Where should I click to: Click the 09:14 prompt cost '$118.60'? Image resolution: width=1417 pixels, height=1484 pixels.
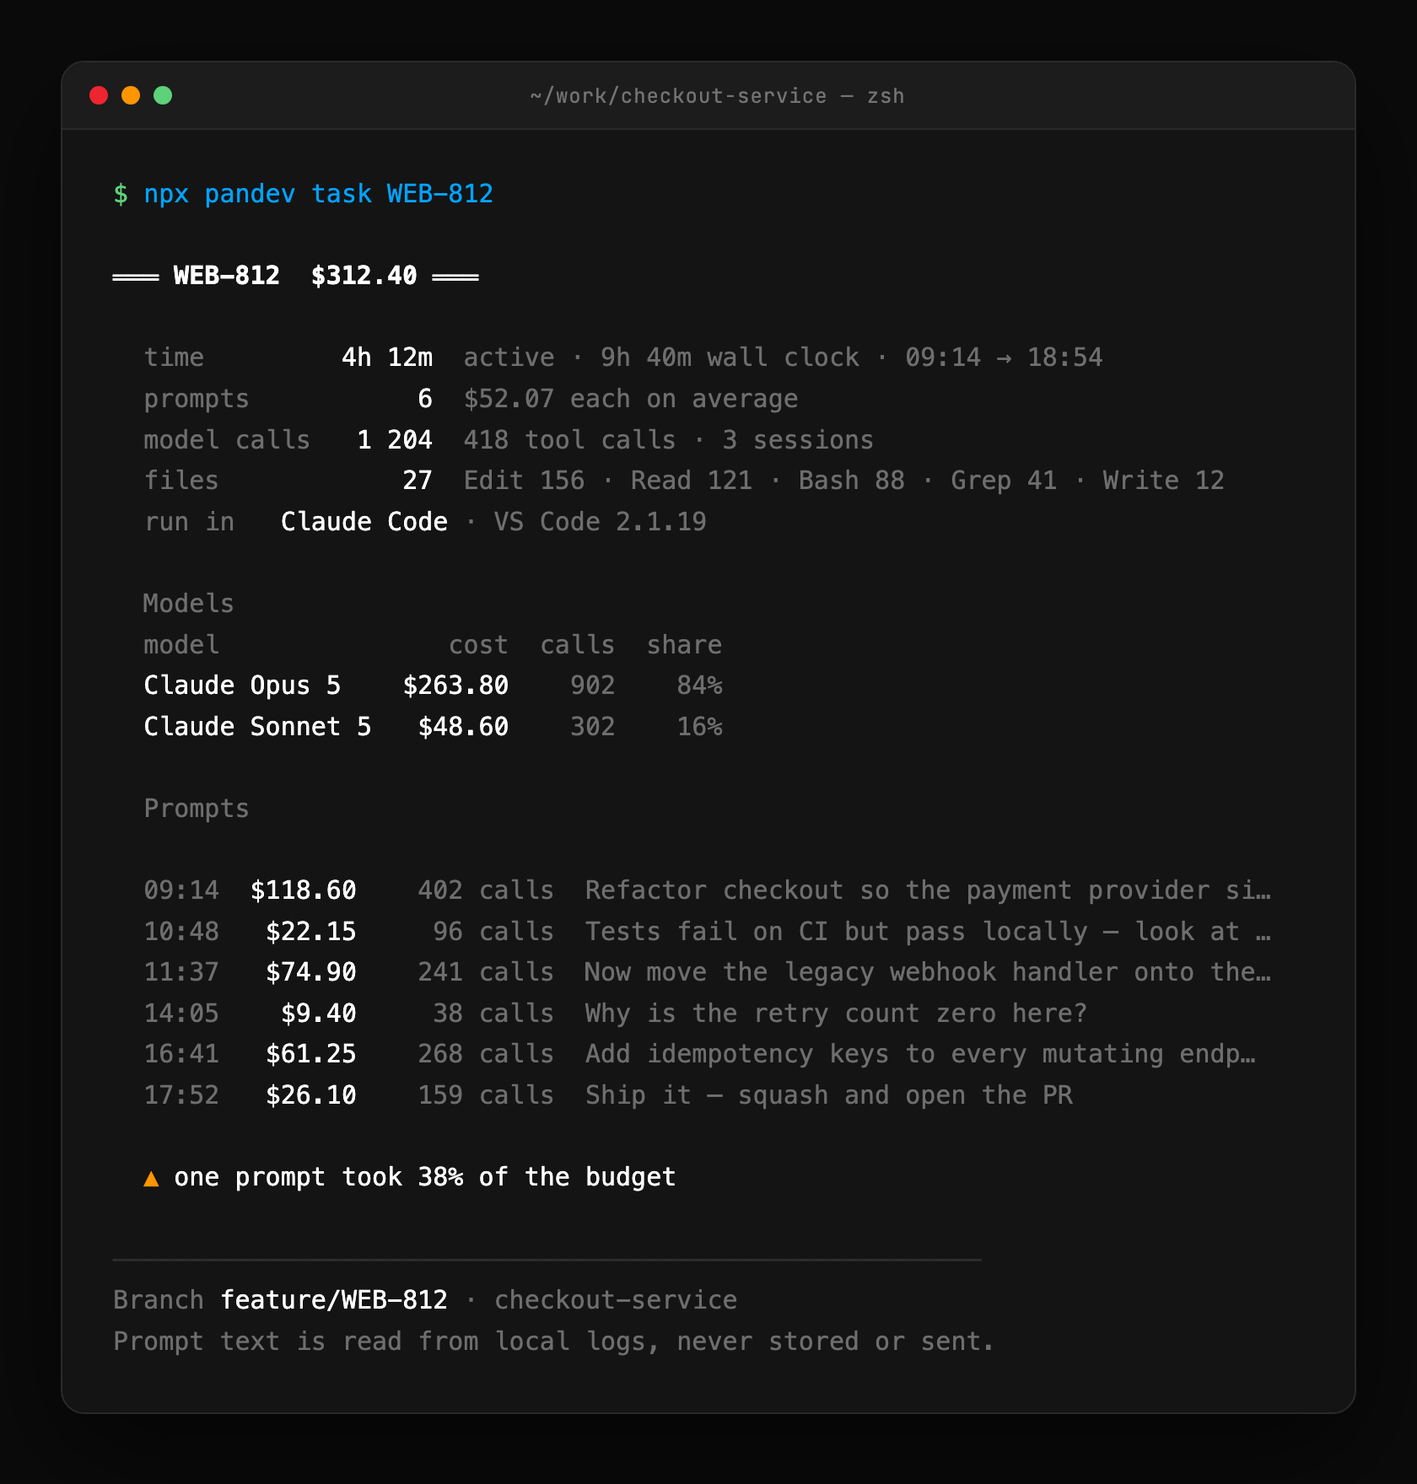click(303, 890)
